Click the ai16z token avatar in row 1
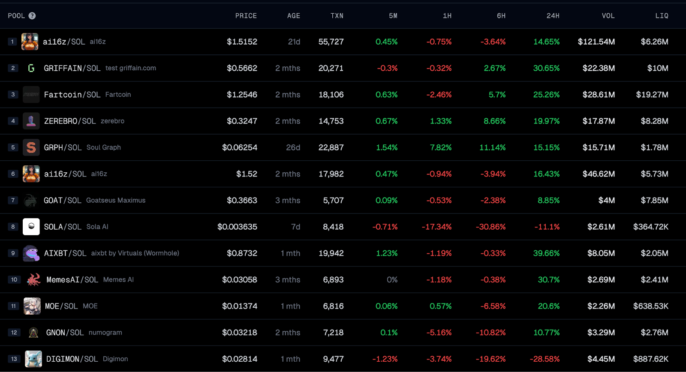 (x=30, y=42)
